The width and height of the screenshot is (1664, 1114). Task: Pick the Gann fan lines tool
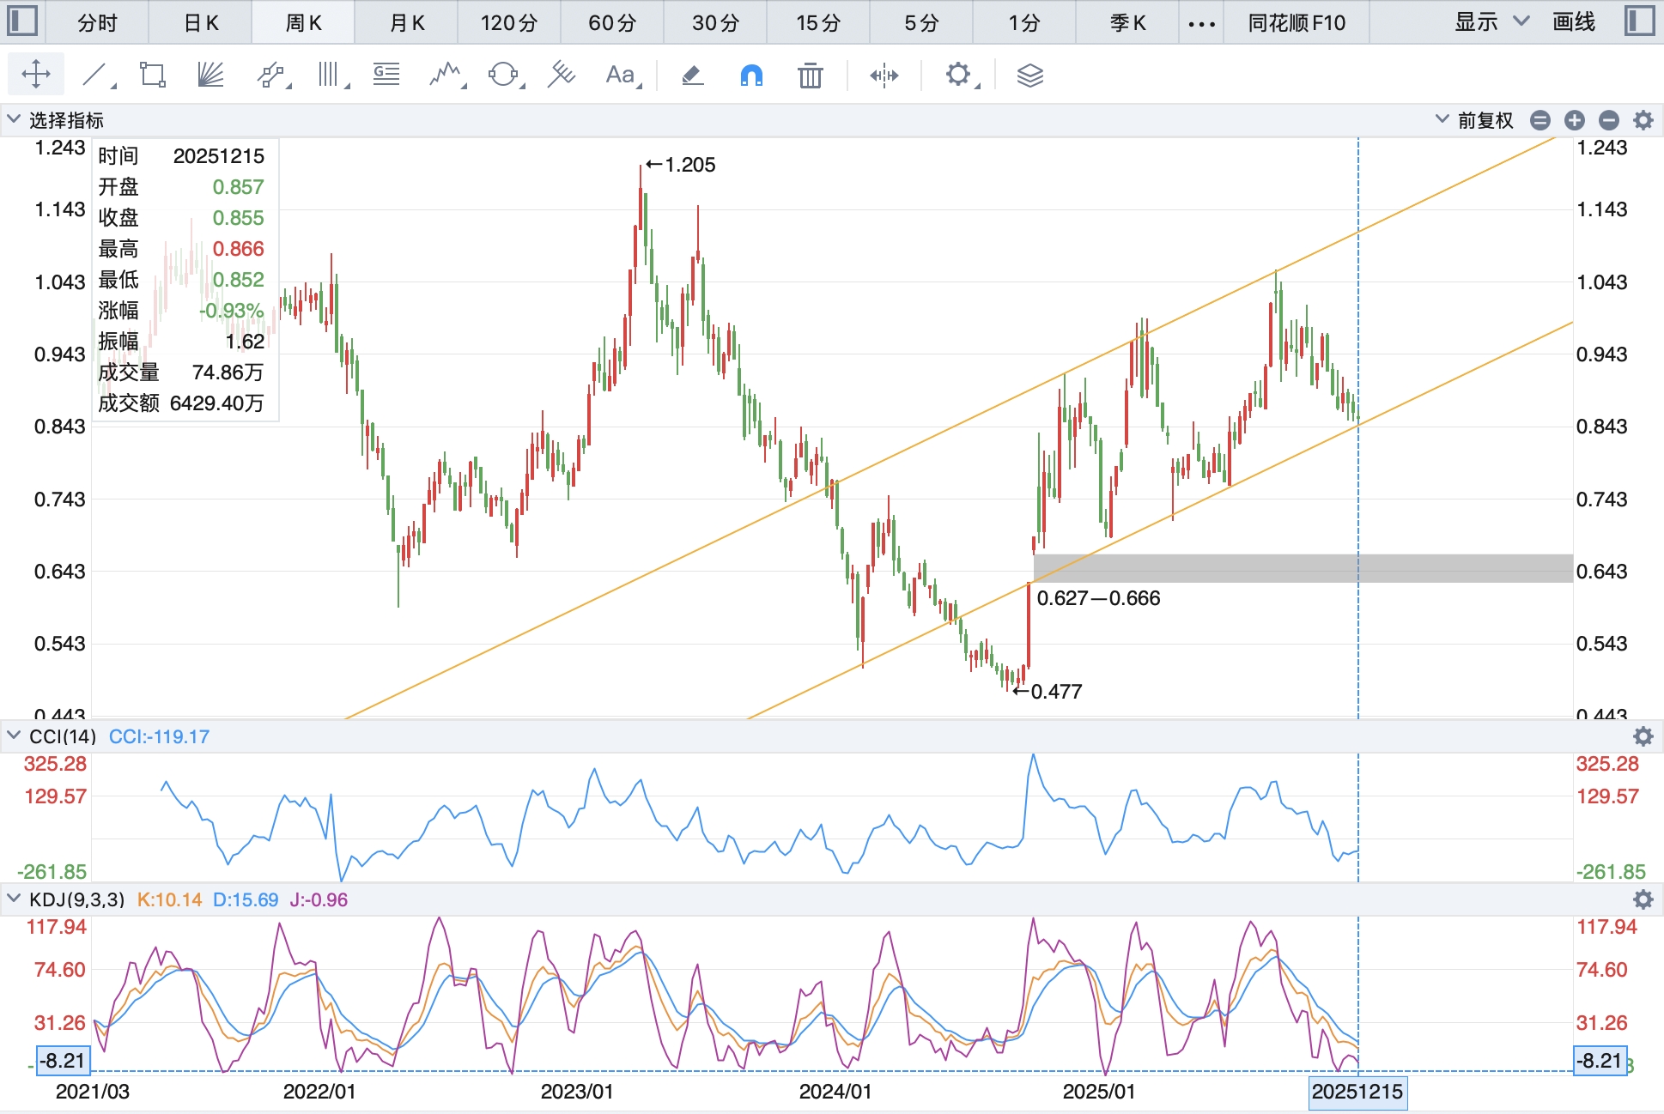[x=210, y=76]
